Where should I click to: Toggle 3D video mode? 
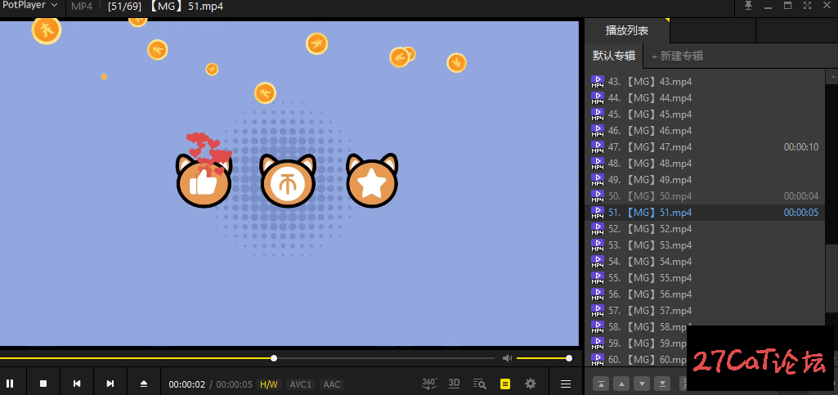point(455,383)
